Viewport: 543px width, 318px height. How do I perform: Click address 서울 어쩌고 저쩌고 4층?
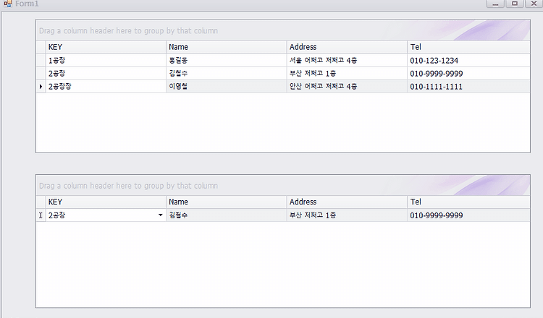pos(347,61)
